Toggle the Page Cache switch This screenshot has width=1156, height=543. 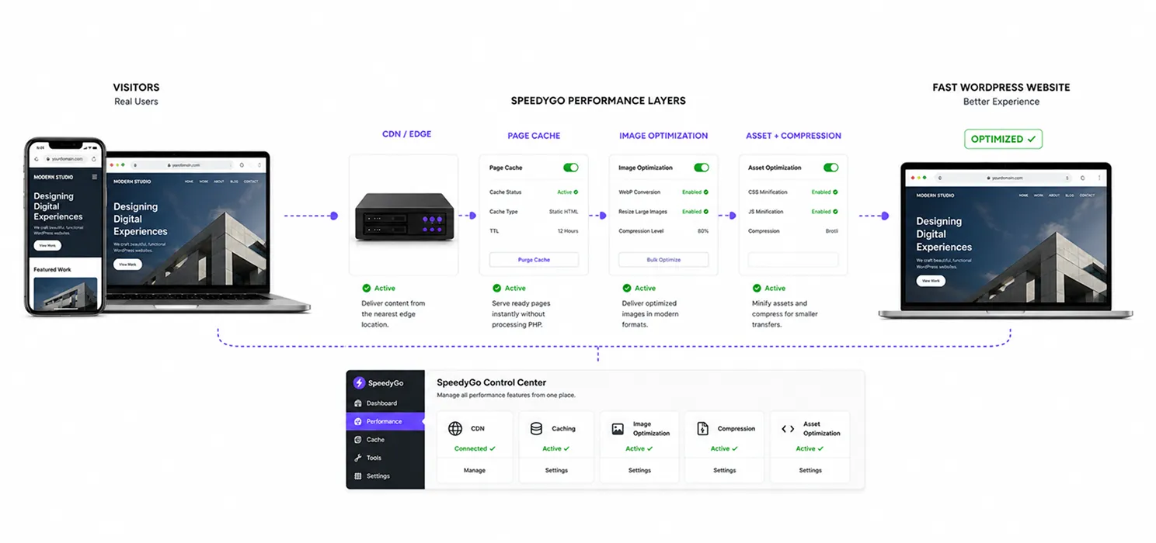pyautogui.click(x=571, y=168)
